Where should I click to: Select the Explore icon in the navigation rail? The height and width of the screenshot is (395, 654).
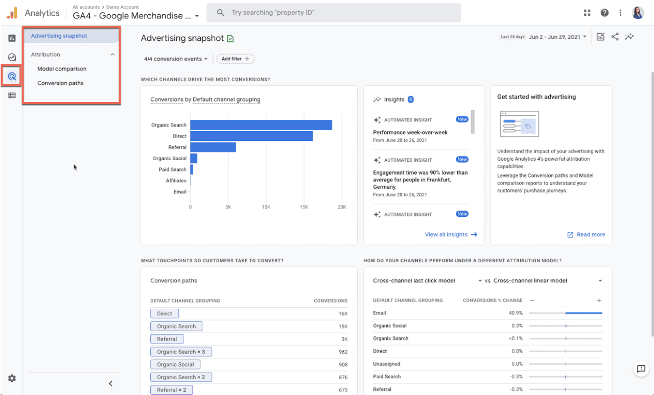pyautogui.click(x=11, y=57)
